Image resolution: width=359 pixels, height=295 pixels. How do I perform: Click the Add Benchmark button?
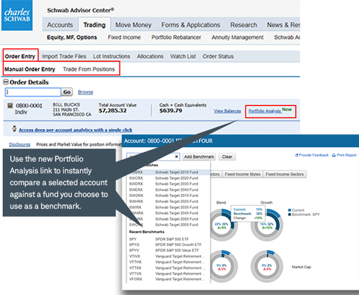coord(199,157)
